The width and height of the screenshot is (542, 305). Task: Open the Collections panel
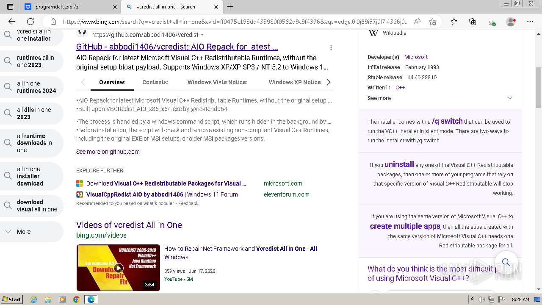(x=473, y=22)
